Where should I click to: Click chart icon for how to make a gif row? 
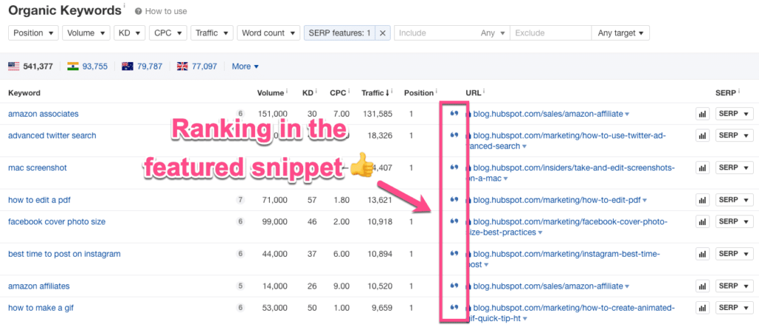(x=701, y=308)
